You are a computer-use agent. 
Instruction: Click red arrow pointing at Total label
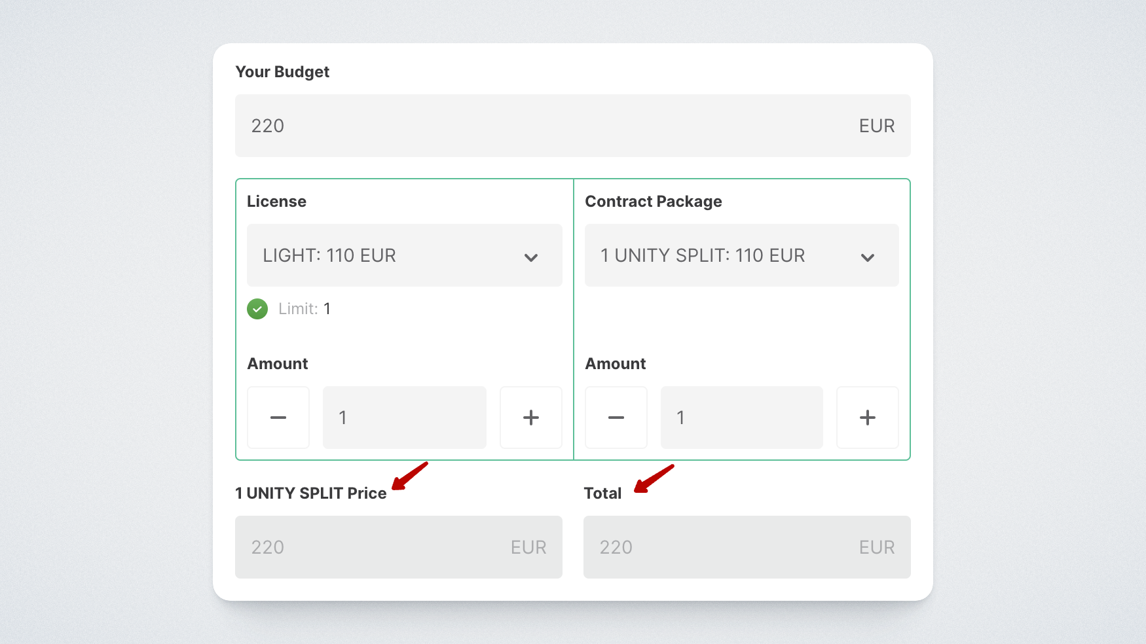(653, 479)
